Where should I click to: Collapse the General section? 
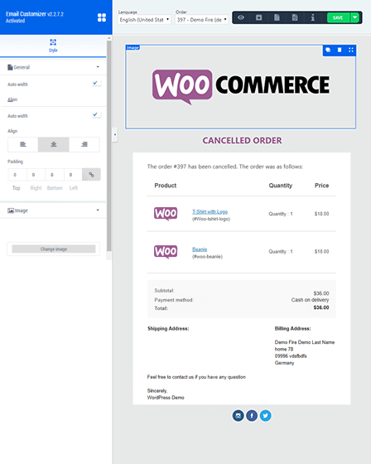pyautogui.click(x=53, y=67)
